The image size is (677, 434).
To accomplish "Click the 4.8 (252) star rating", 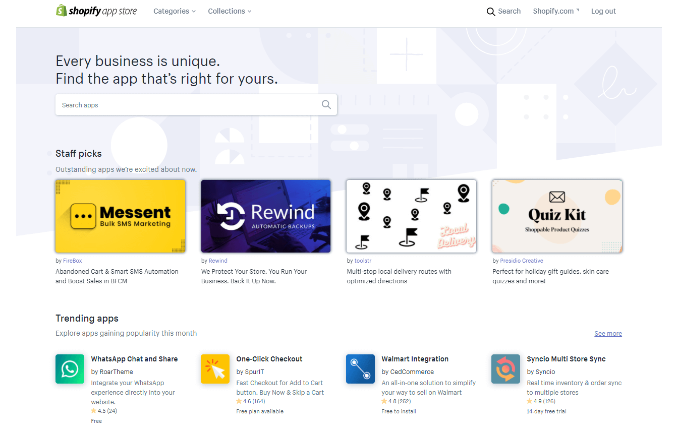I will click(396, 401).
